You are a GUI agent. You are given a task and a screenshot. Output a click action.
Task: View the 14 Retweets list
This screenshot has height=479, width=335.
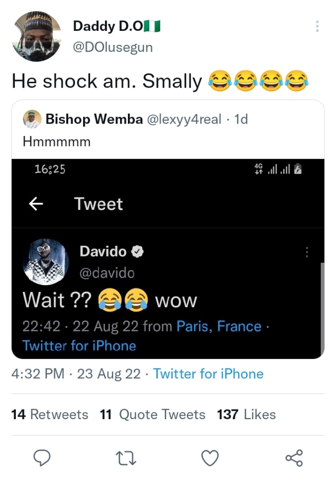tap(49, 414)
